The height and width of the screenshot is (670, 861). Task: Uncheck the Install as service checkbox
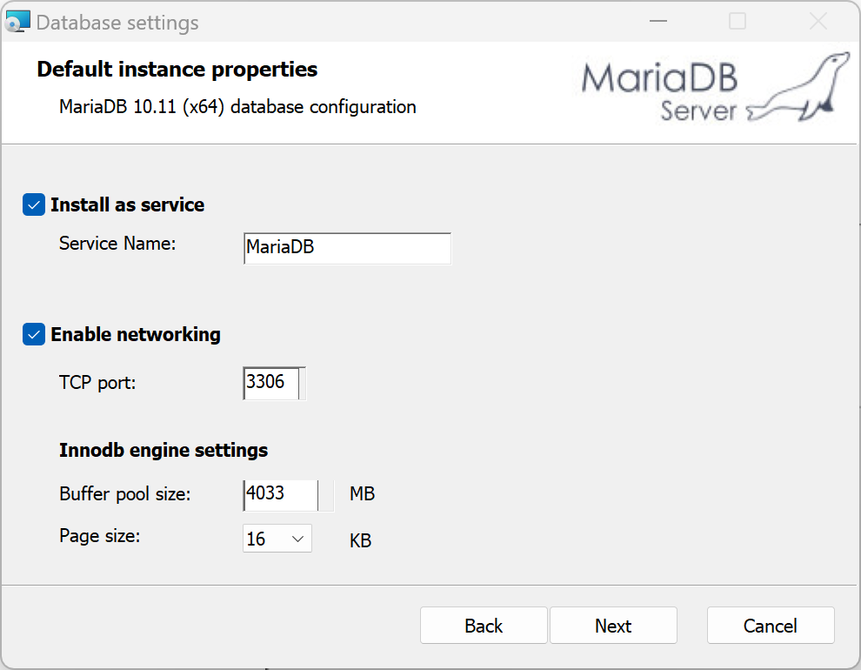coord(34,204)
